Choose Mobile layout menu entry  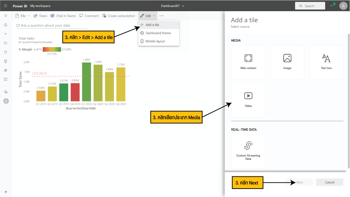(x=159, y=41)
